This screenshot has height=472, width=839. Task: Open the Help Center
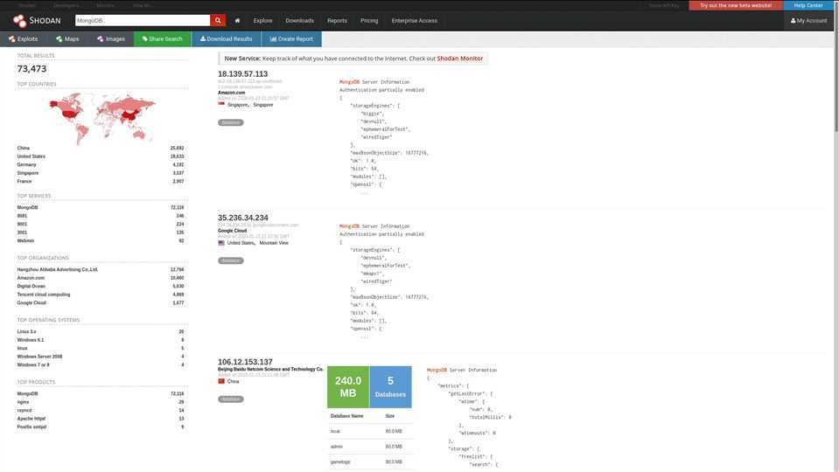coord(808,5)
